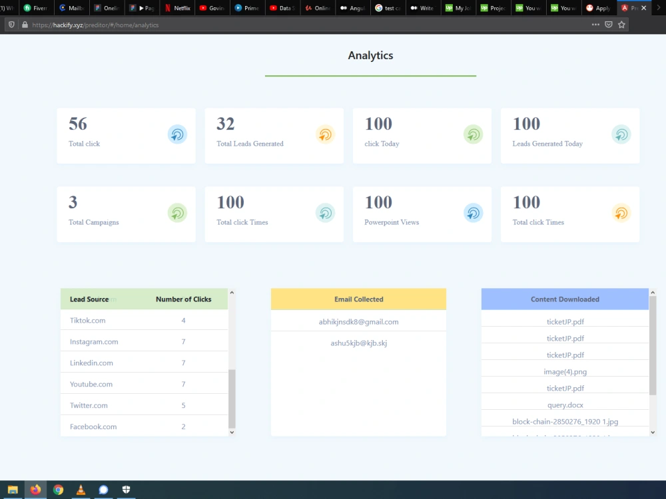Click the blue icon on Powerpoint Views card
Viewport: 666px width, 499px height.
click(x=473, y=213)
